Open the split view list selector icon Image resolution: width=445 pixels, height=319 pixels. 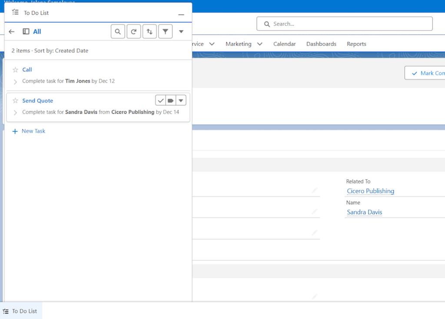[x=25, y=31]
